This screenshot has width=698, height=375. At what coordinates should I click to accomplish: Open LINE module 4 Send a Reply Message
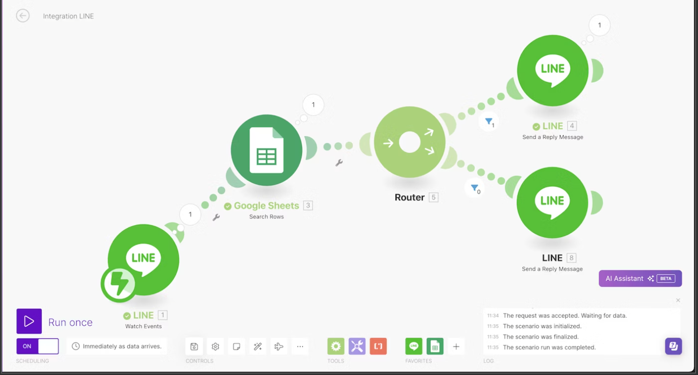pyautogui.click(x=553, y=70)
